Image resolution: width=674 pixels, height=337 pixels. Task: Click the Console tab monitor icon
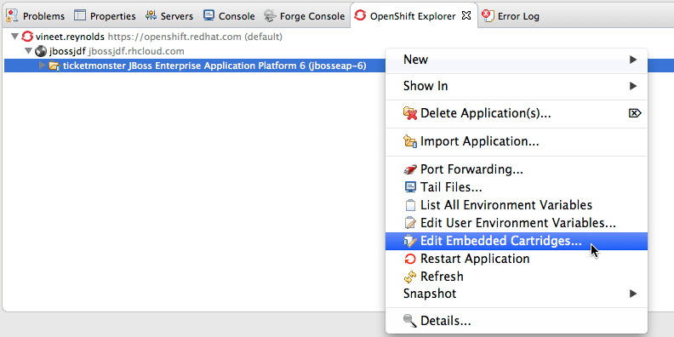tap(208, 15)
